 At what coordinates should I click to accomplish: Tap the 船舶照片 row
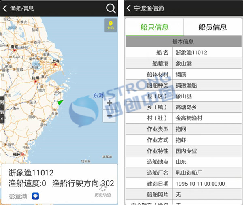(183, 194)
